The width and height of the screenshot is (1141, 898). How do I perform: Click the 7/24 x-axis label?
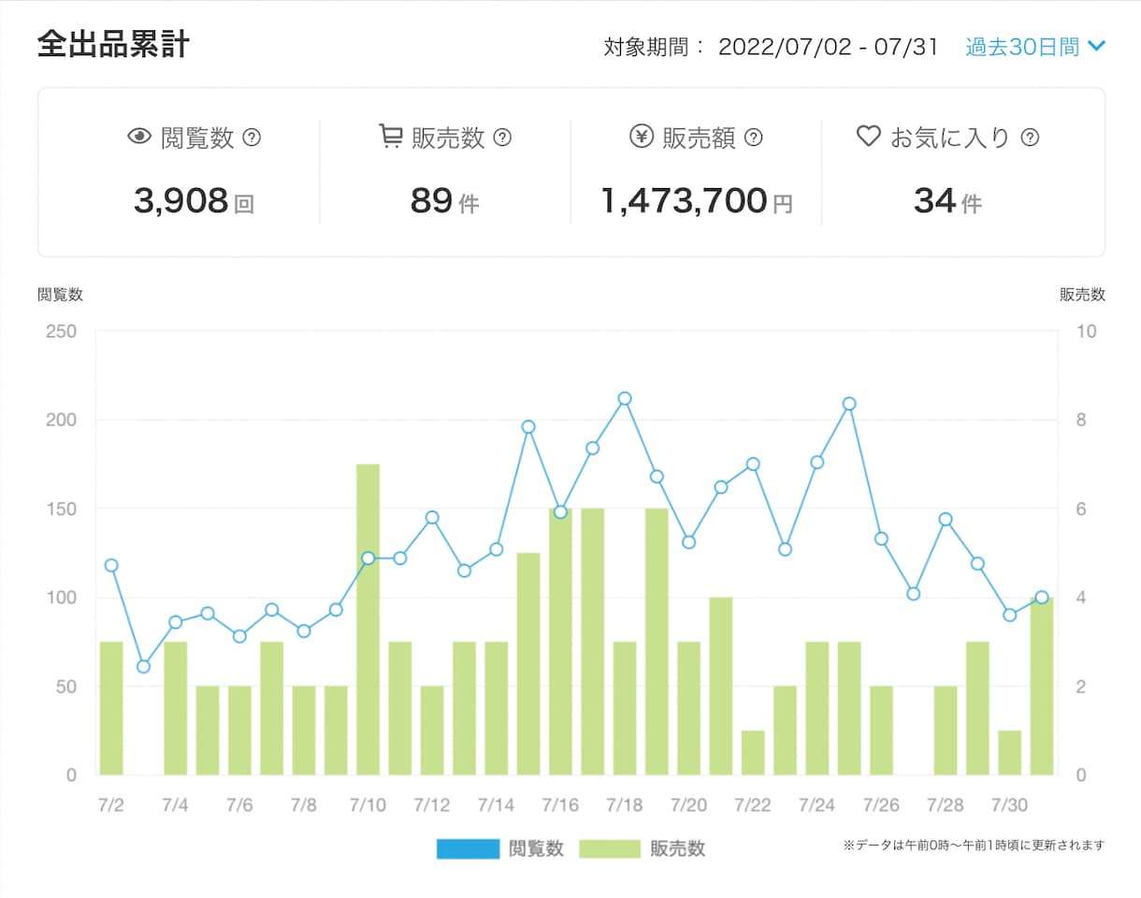[817, 804]
